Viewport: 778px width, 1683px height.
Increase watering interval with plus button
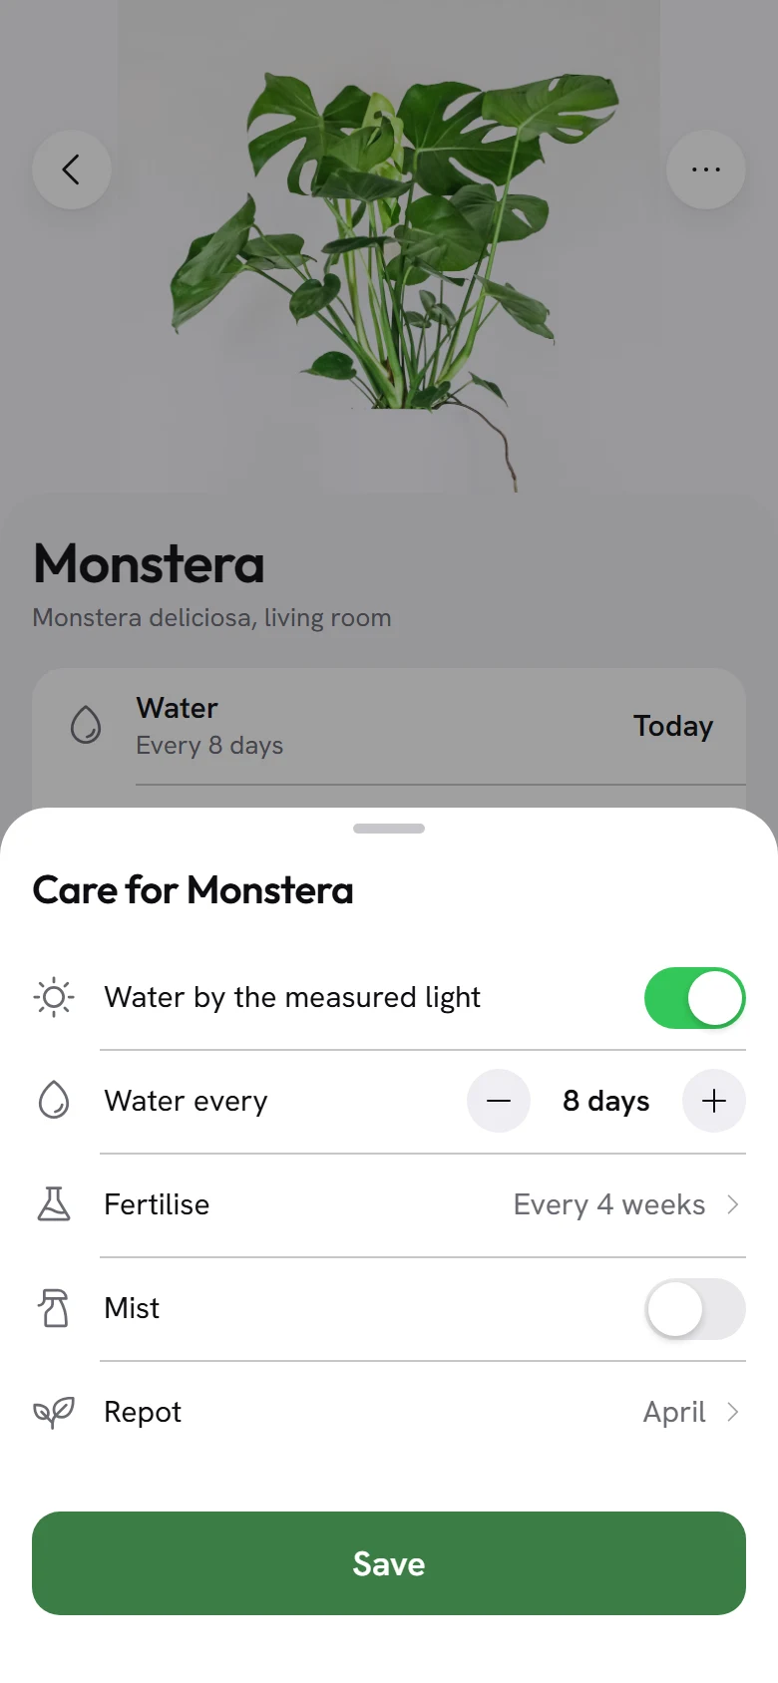click(714, 1101)
